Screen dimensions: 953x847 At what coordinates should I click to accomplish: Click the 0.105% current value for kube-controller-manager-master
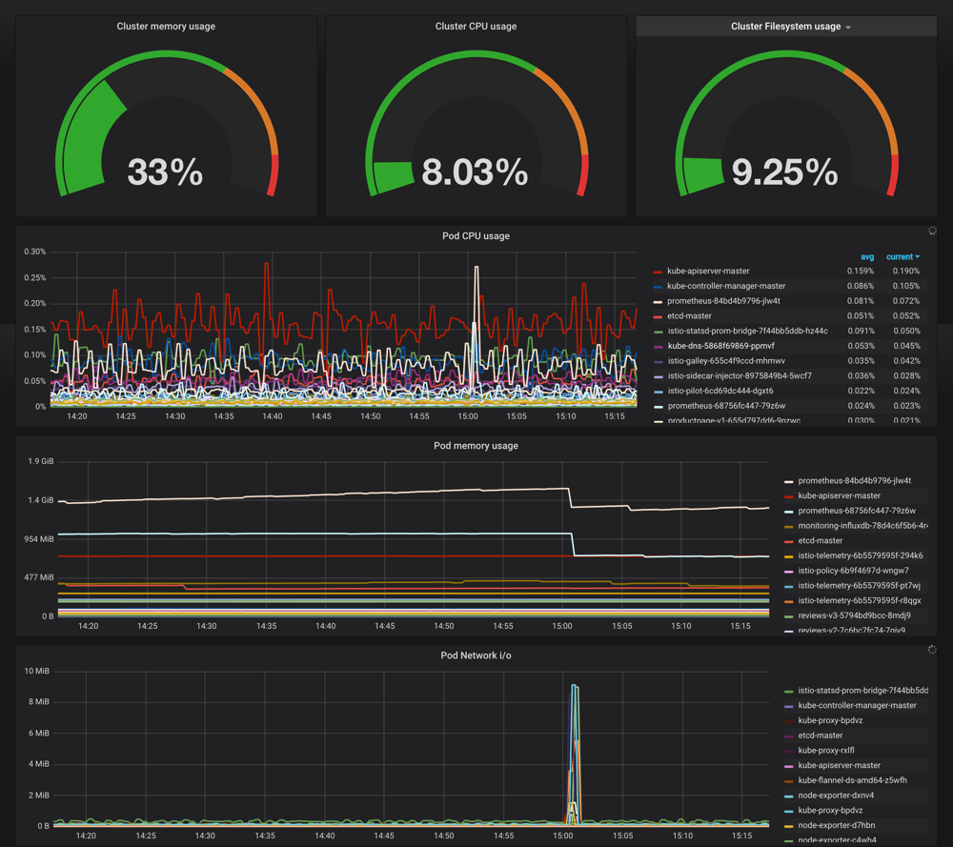[906, 286]
